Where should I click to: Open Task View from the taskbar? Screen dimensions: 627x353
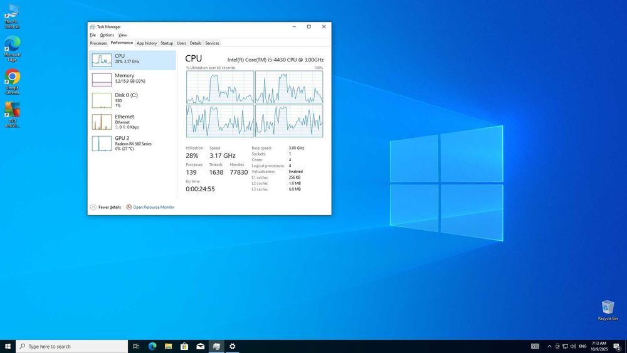click(x=136, y=346)
